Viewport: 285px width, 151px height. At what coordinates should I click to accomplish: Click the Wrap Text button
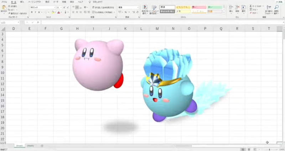[x=103, y=7]
